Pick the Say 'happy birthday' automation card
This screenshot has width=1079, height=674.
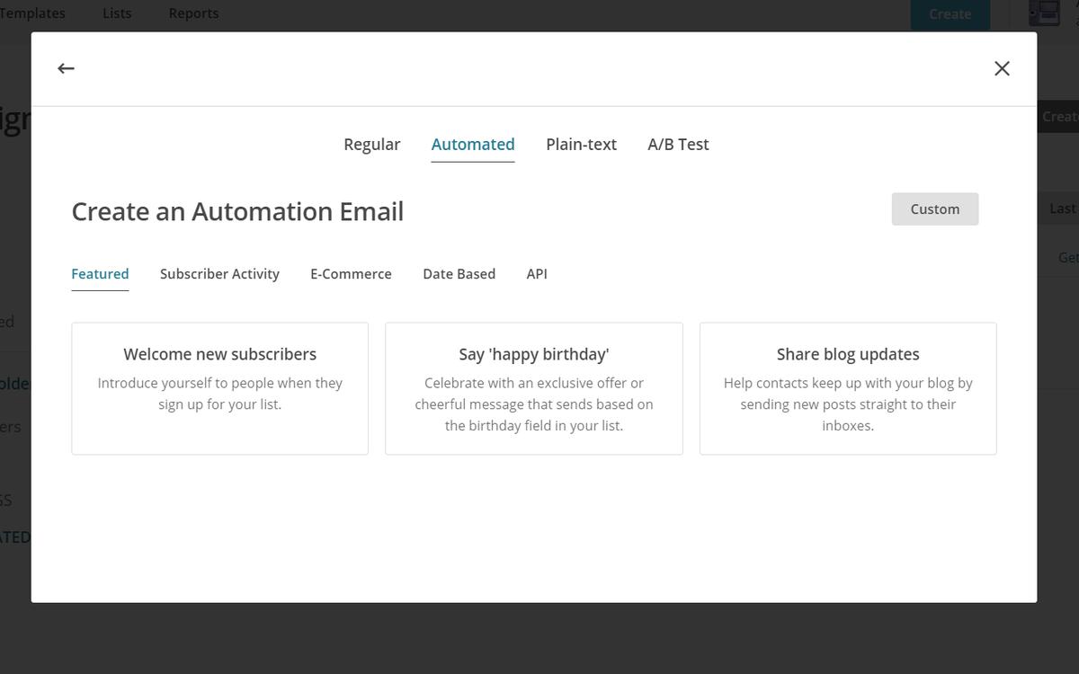coord(534,388)
